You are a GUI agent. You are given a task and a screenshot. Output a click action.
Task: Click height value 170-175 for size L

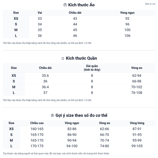(x=37, y=146)
